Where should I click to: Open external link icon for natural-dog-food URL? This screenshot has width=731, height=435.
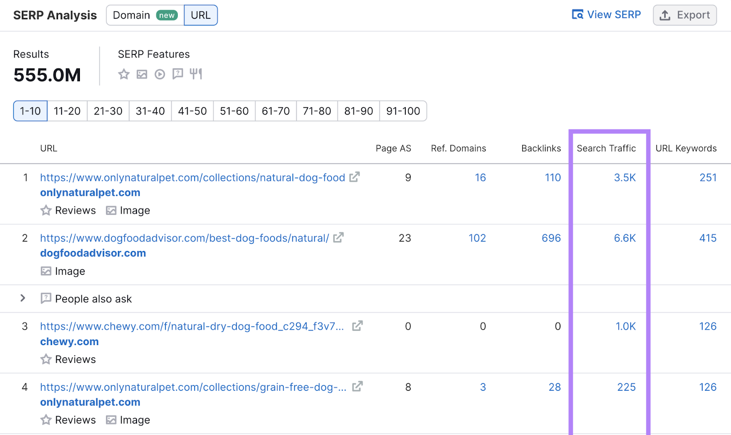[x=355, y=177]
